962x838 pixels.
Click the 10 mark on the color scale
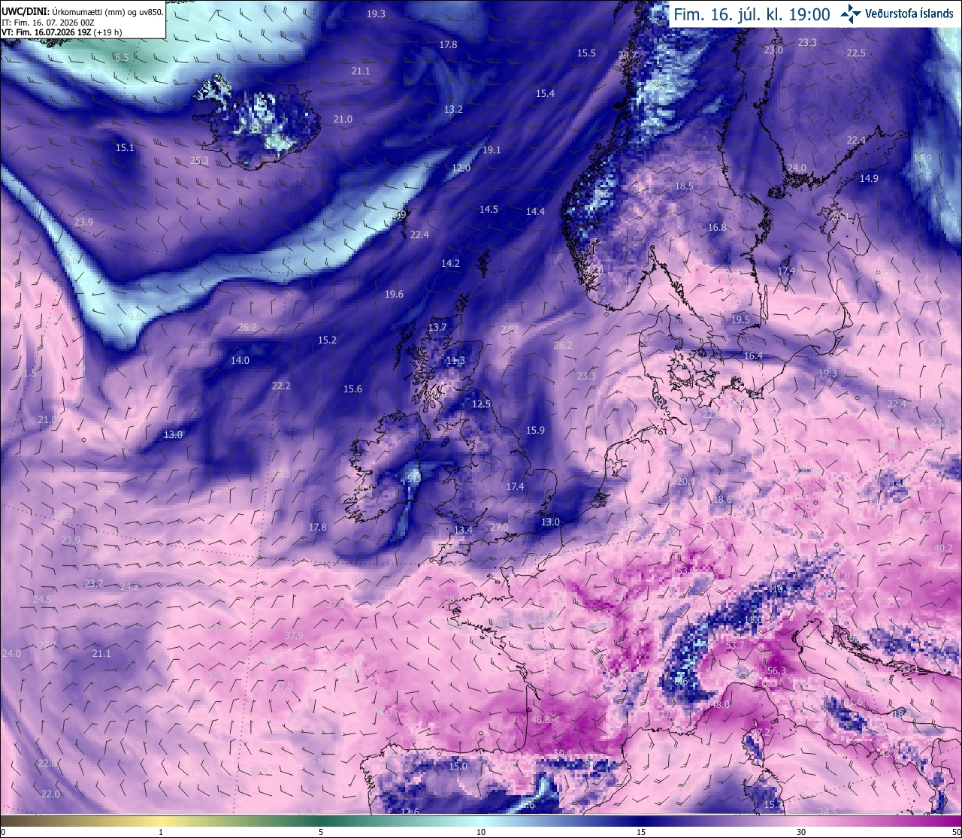point(481,832)
